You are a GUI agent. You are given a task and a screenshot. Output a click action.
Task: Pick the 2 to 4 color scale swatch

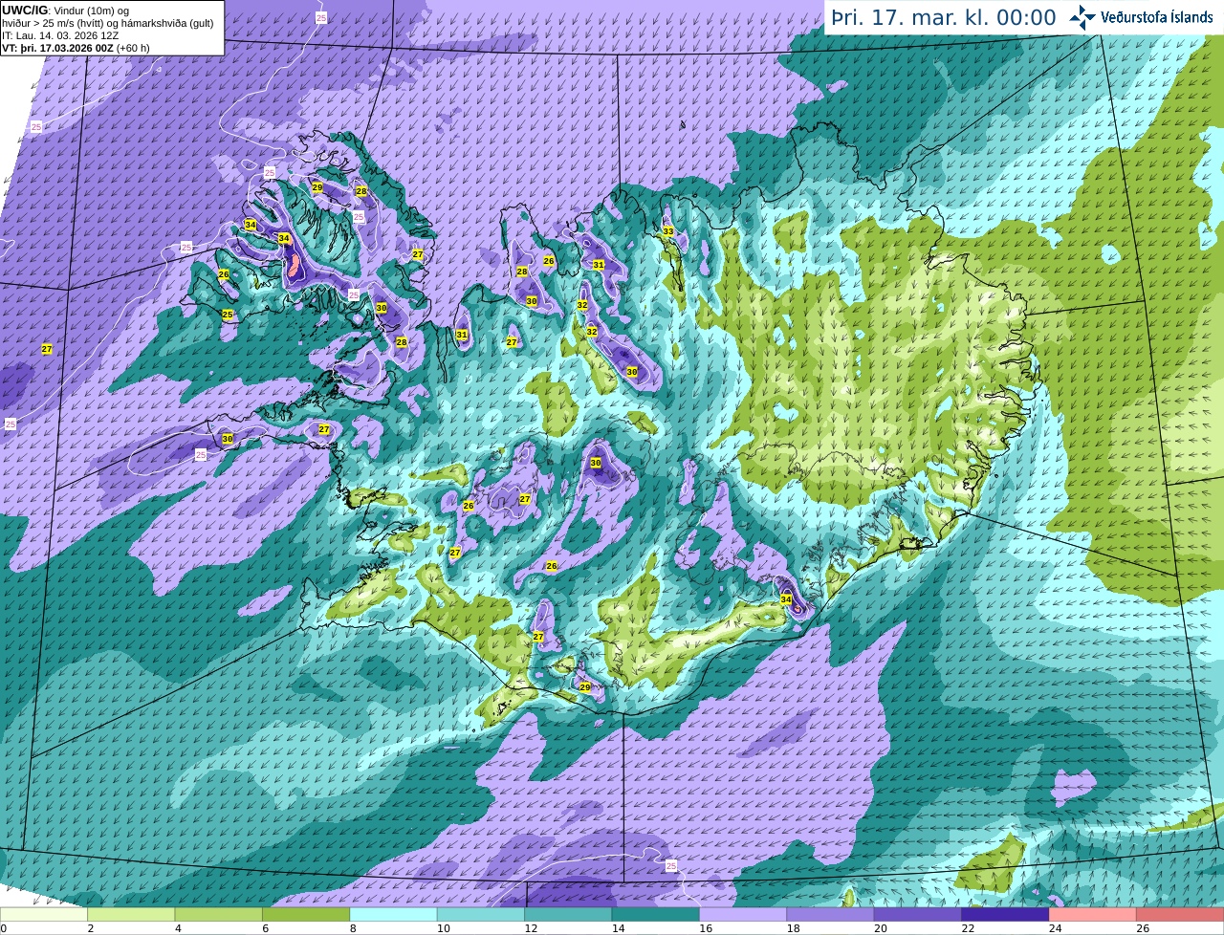point(131,915)
